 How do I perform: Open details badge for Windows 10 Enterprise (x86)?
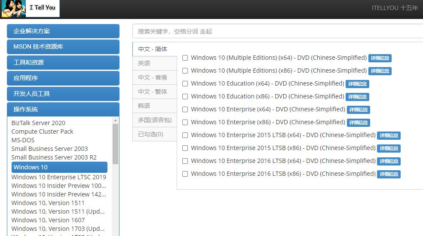pyautogui.click(x=358, y=123)
